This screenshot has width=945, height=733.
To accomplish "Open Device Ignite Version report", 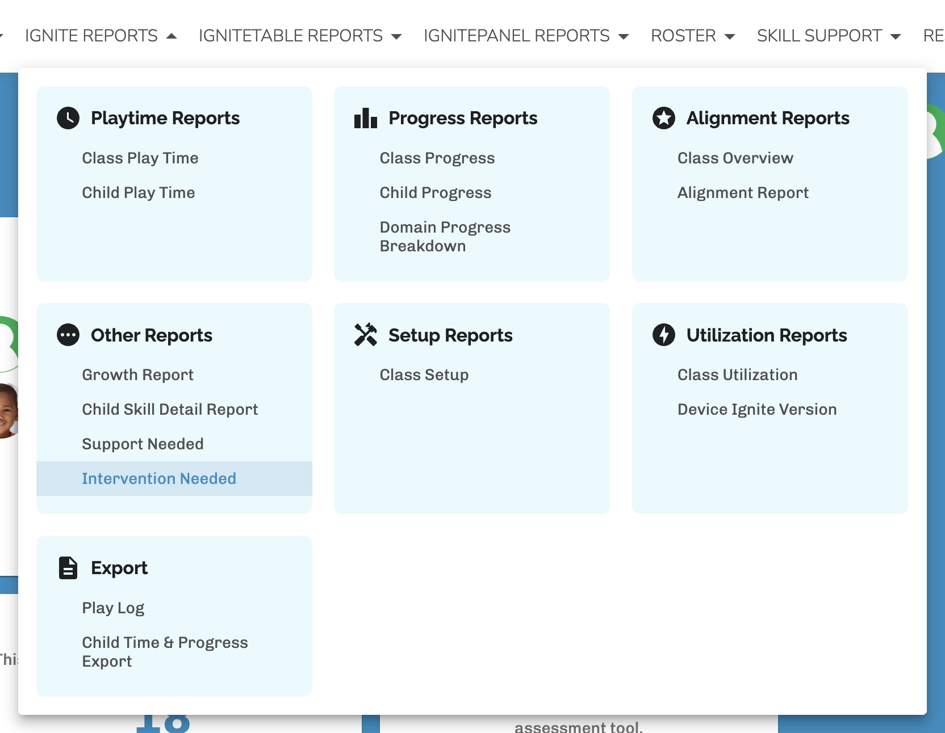I will point(757,409).
